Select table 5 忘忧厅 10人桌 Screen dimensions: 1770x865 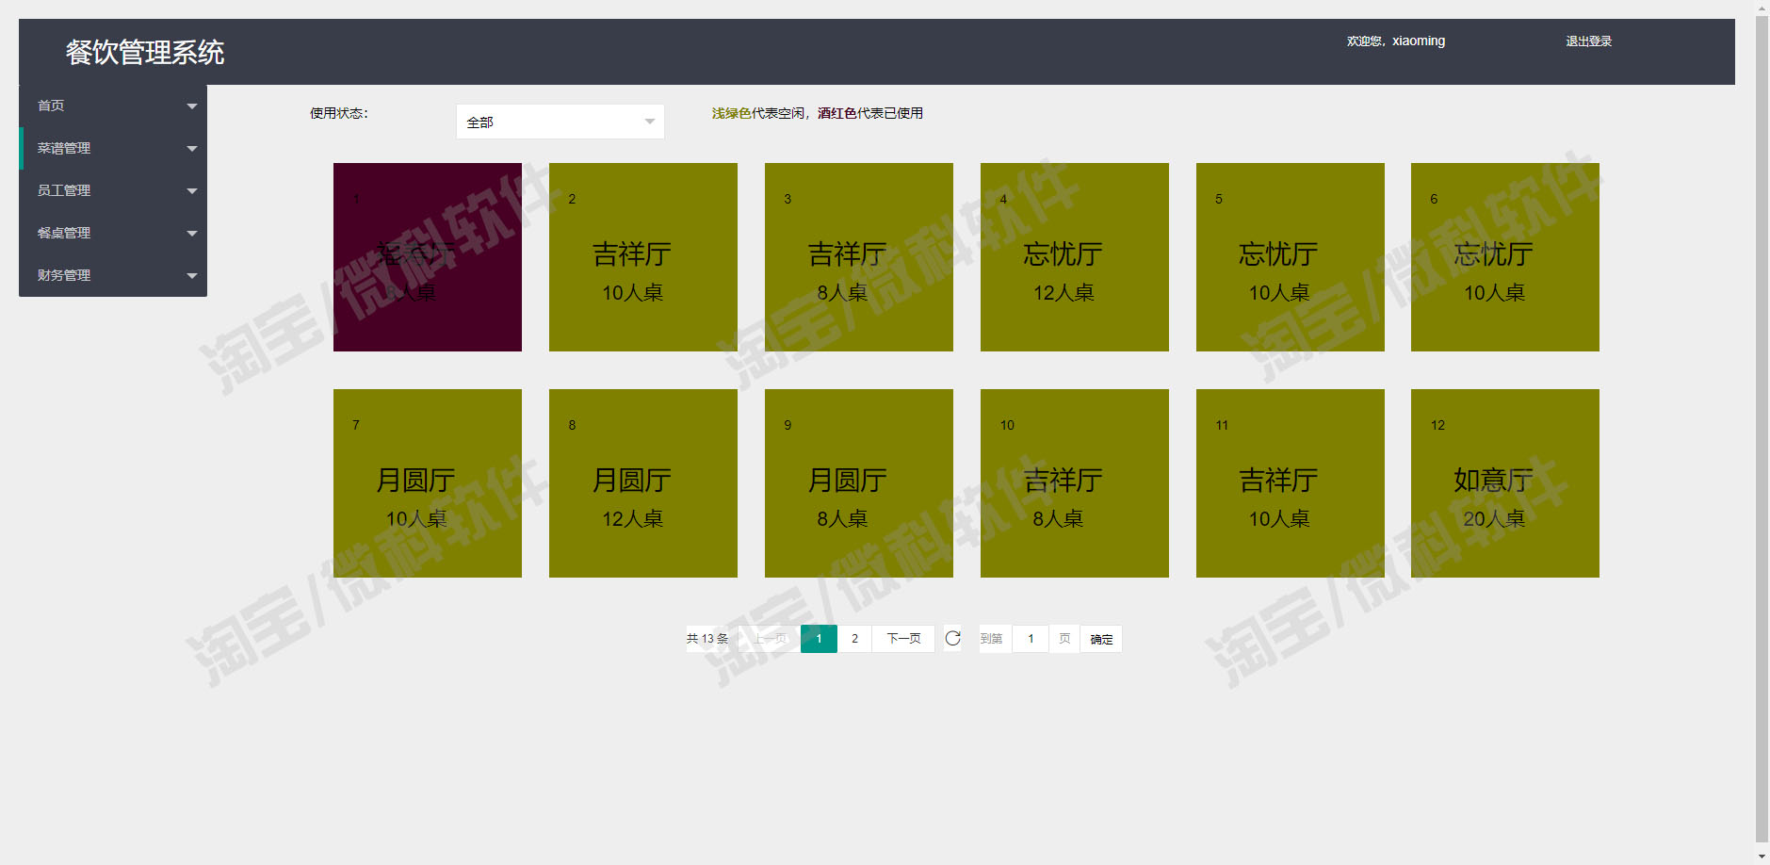1291,257
